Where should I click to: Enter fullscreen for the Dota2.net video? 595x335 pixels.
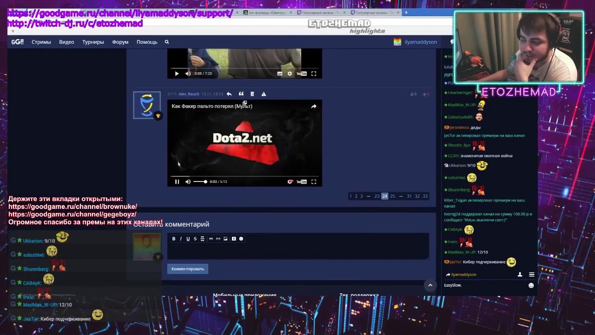click(314, 182)
